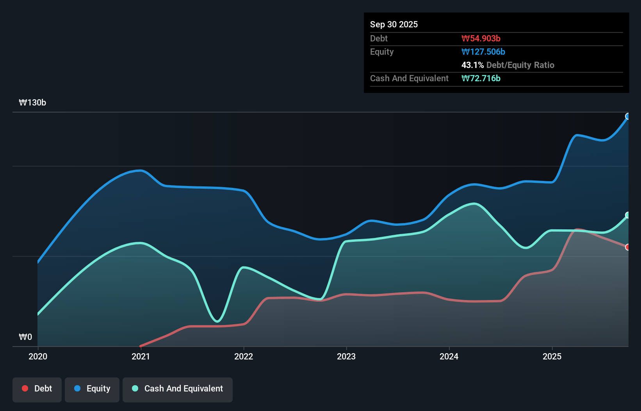This screenshot has height=411, width=641.
Task: Select the Cash And Equivalent end data point
Action: pos(628,215)
